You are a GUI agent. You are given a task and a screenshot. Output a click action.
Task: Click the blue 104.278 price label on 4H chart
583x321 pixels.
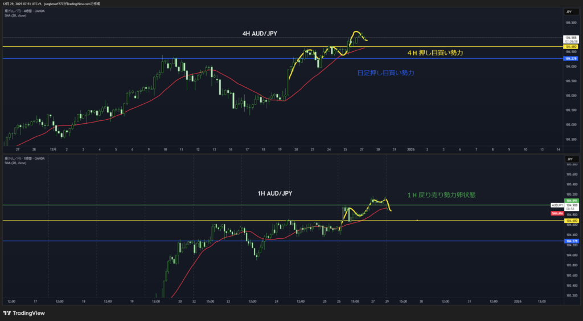pos(570,59)
